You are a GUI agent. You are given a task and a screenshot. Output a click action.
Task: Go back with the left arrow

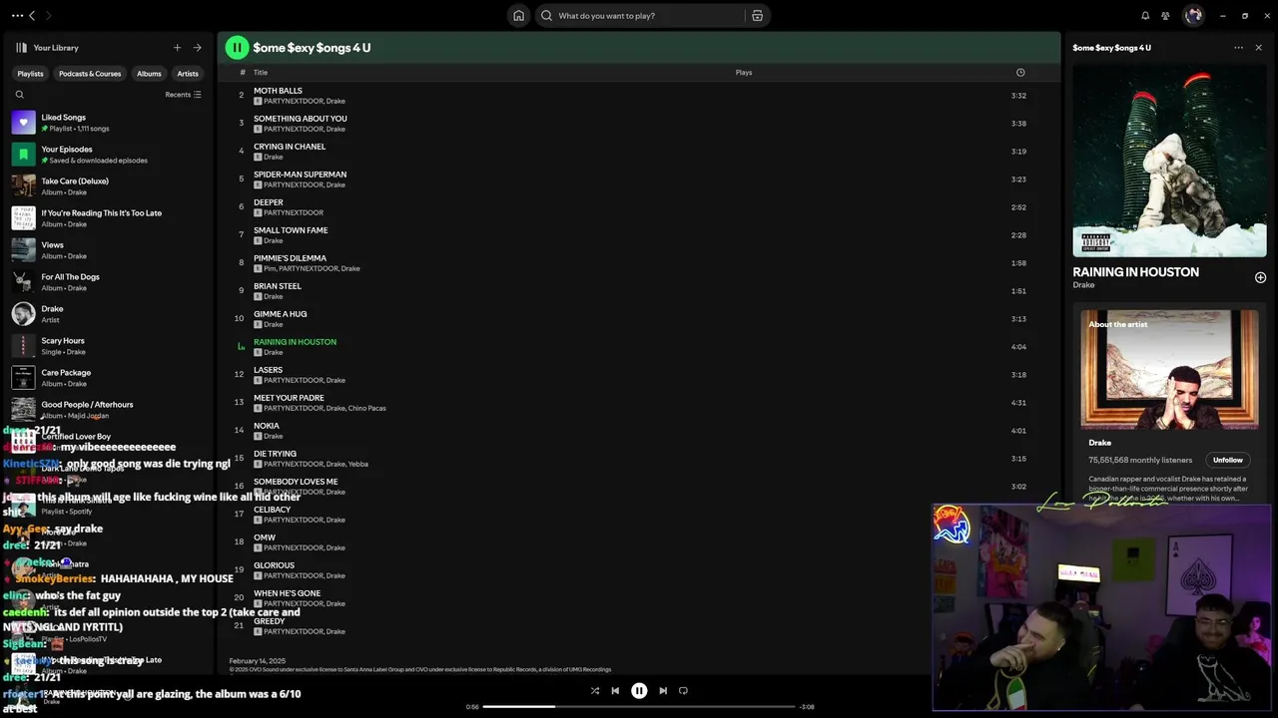click(x=32, y=16)
